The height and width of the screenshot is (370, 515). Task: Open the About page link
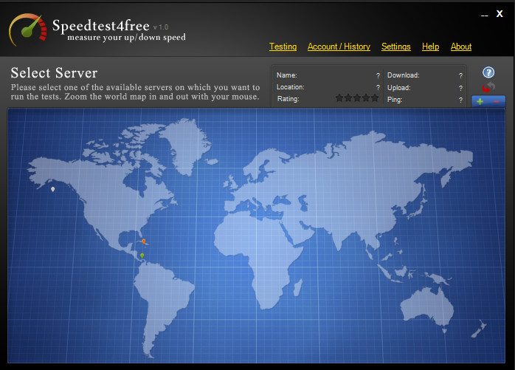coord(461,47)
